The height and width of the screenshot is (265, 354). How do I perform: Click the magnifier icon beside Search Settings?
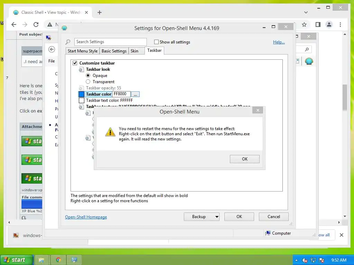point(68,42)
